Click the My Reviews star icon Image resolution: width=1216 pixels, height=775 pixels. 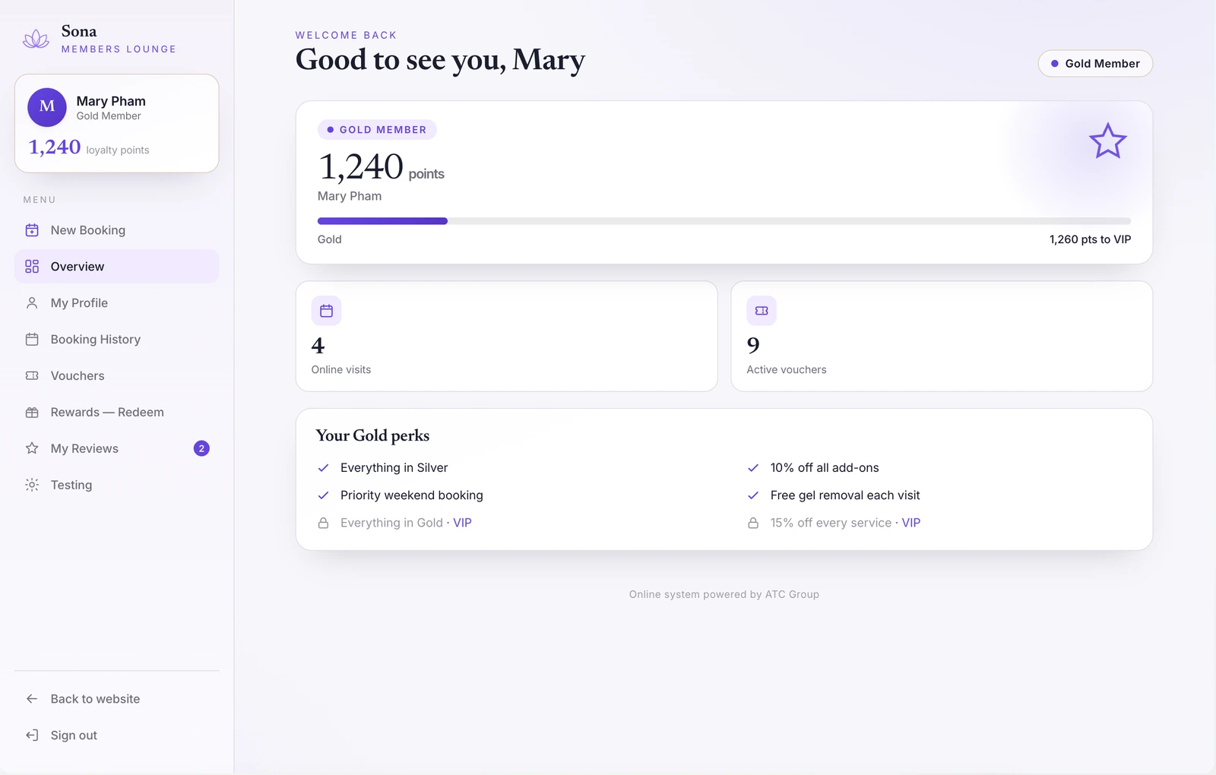coord(32,448)
